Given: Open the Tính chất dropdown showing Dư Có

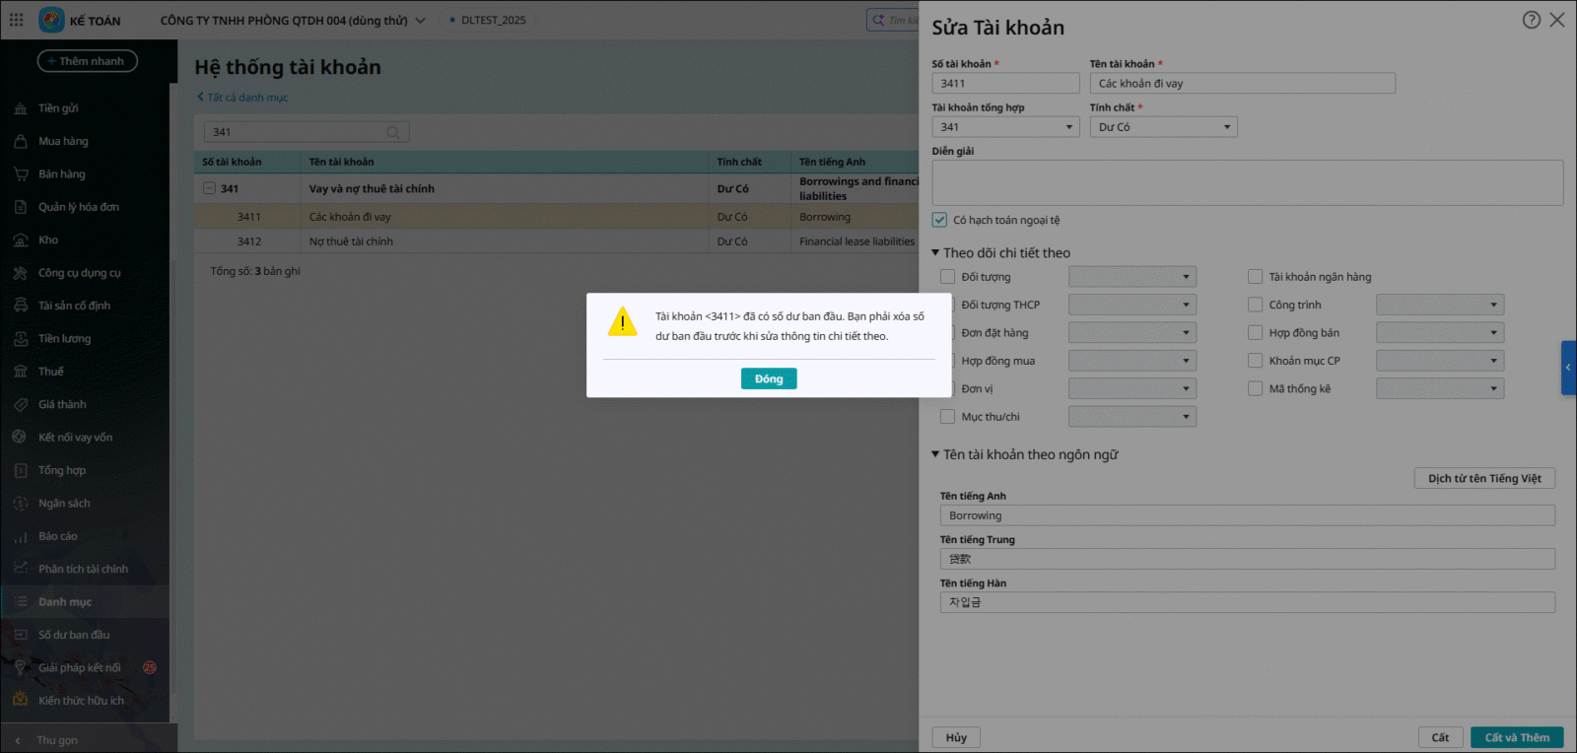Looking at the screenshot, I should [x=1163, y=127].
